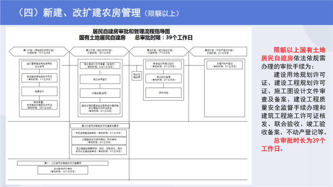
Task: Click the slide title 新建、改扩建农房管理
Action: click(92, 13)
